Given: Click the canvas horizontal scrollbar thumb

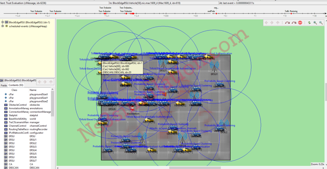Looking at the screenshot, I should tap(195, 168).
